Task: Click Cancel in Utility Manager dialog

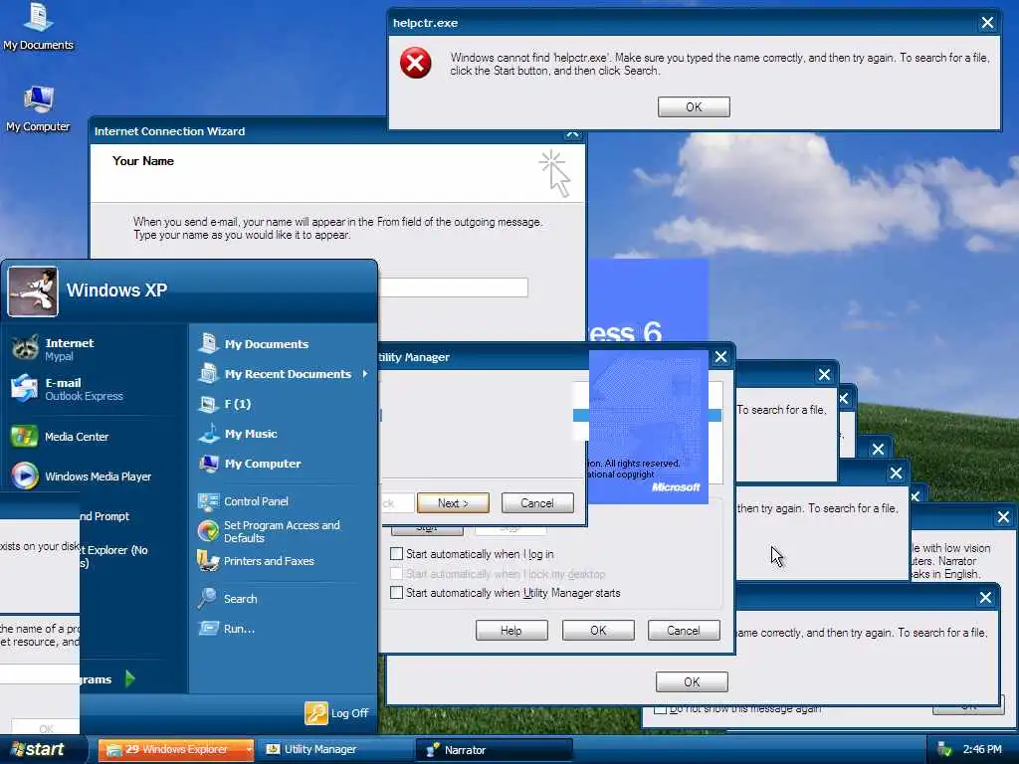Action: point(684,630)
